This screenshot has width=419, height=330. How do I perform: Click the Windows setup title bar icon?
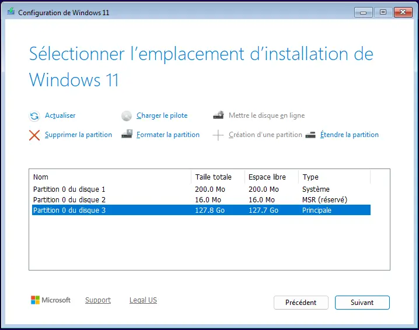click(x=11, y=12)
